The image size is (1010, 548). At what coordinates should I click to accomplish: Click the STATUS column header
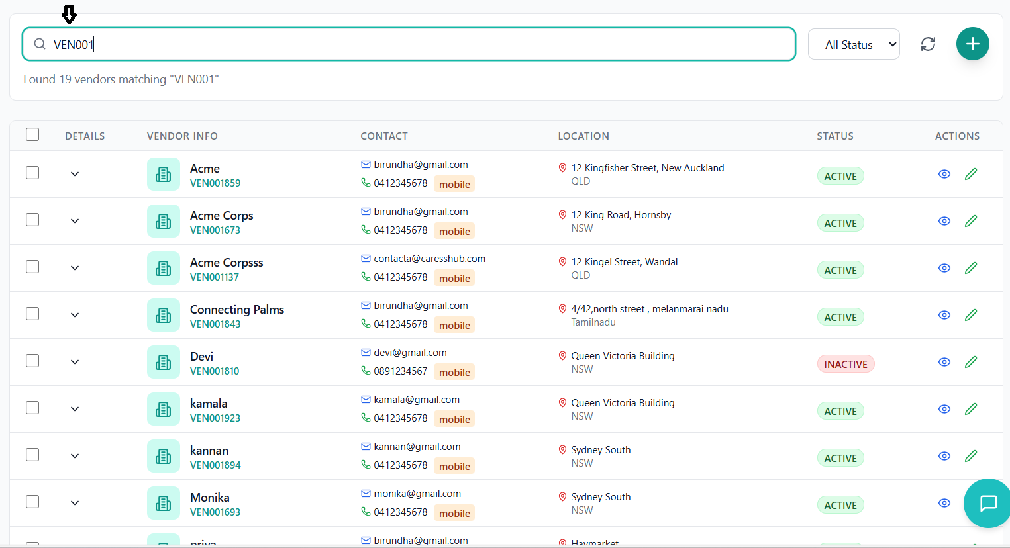(834, 136)
